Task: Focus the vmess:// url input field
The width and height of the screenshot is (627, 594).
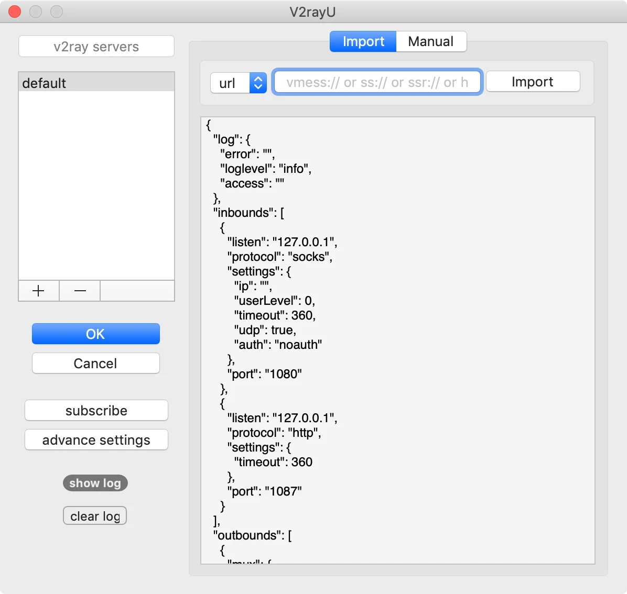Action: (x=377, y=82)
